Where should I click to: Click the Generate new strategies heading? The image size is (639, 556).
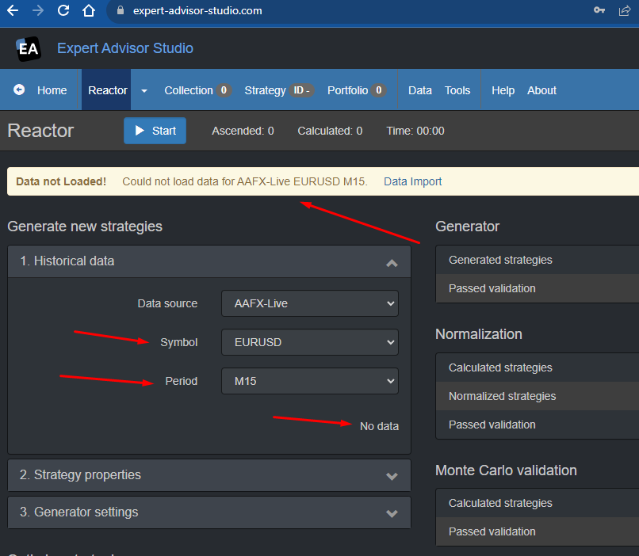point(85,227)
